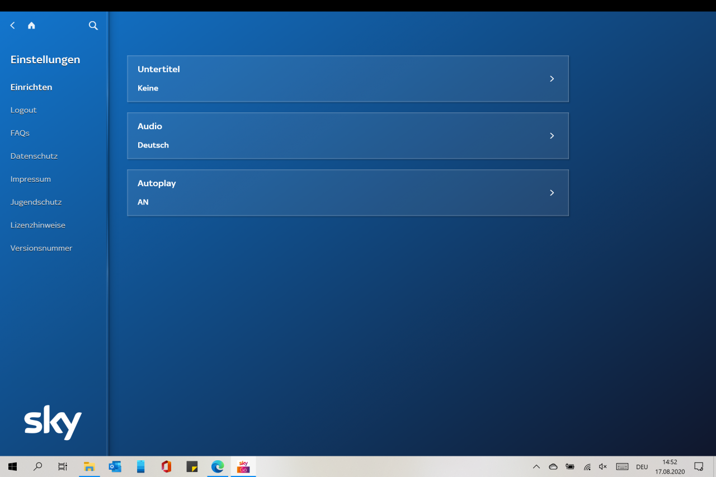Click the Autoplay setting title
The width and height of the screenshot is (716, 477).
click(157, 183)
